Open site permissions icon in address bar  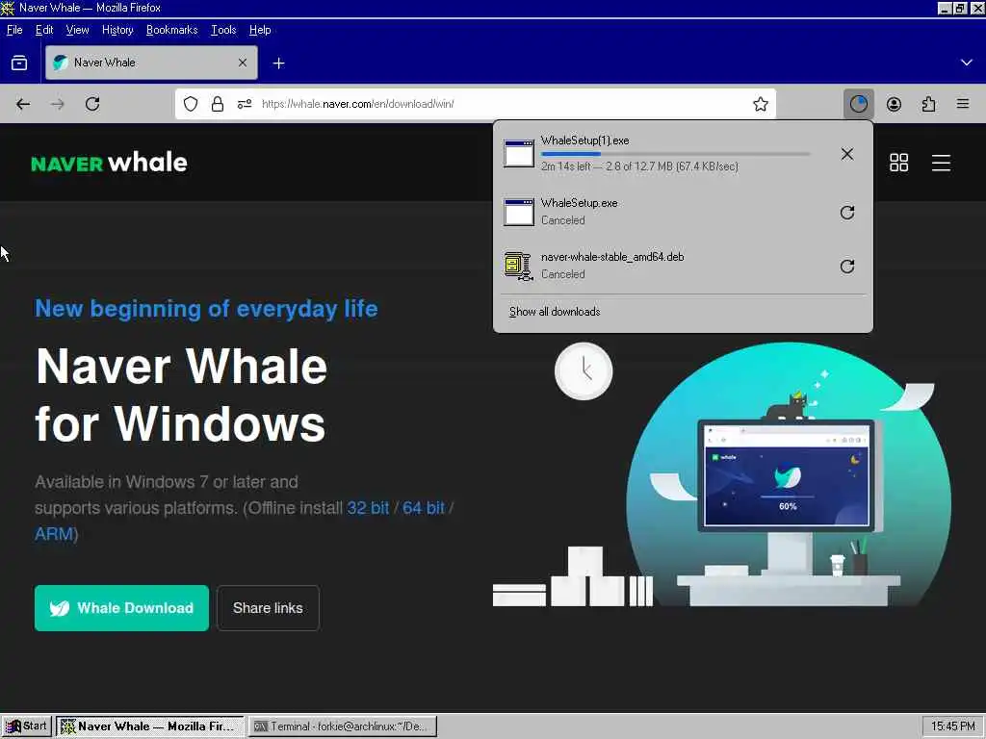pyautogui.click(x=245, y=104)
